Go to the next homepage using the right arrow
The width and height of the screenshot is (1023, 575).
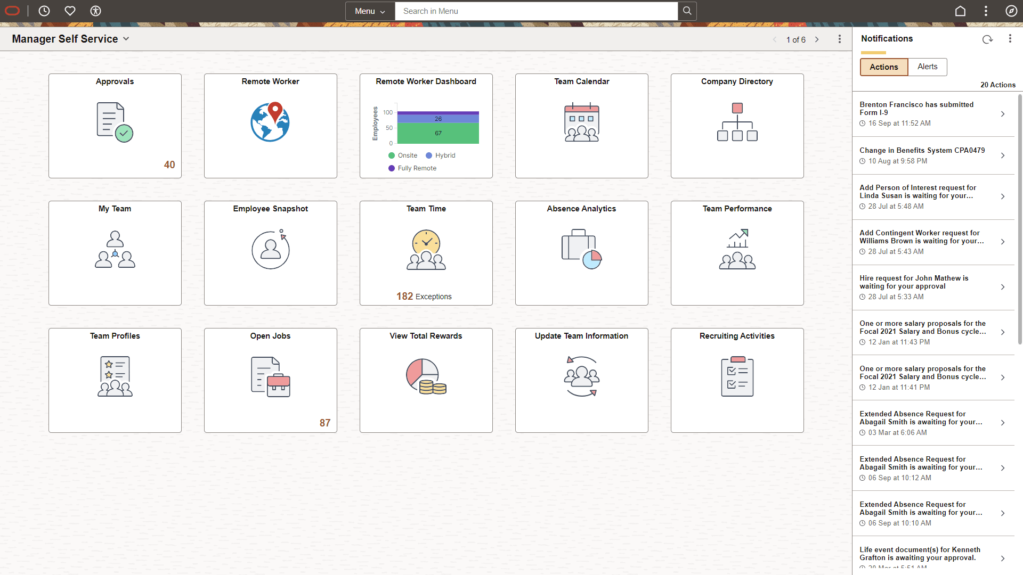817,39
